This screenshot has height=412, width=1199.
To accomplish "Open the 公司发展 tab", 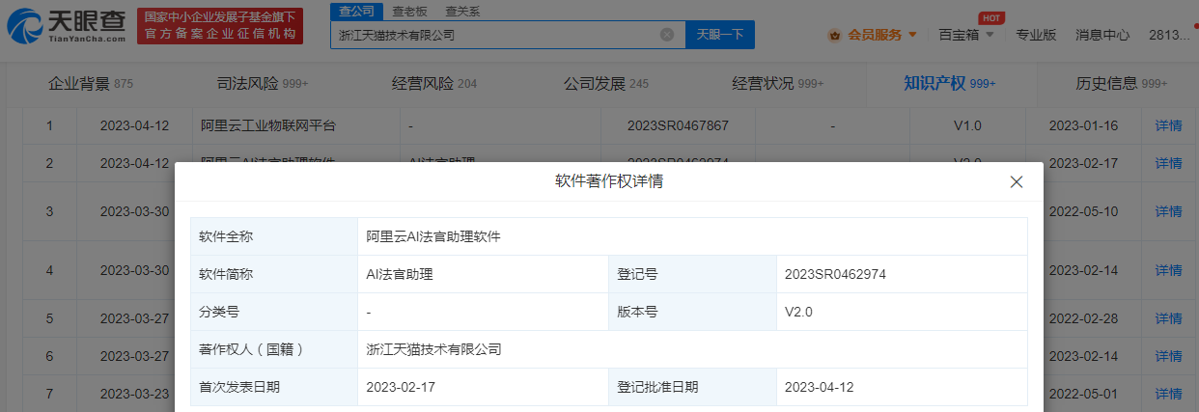I will (606, 84).
